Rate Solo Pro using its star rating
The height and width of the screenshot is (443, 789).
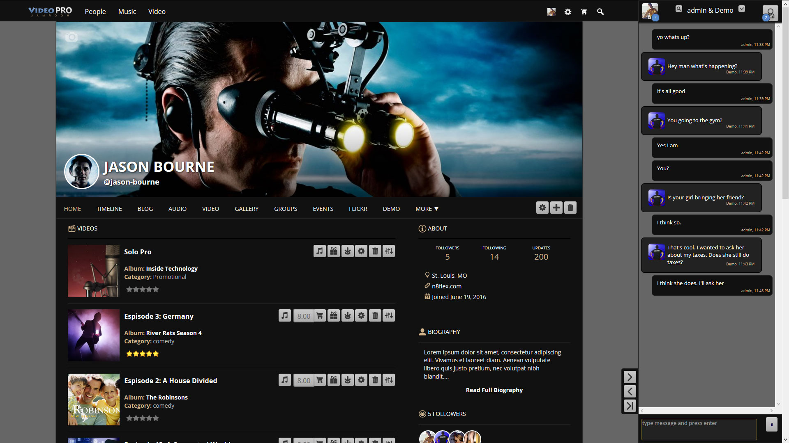[x=142, y=290]
